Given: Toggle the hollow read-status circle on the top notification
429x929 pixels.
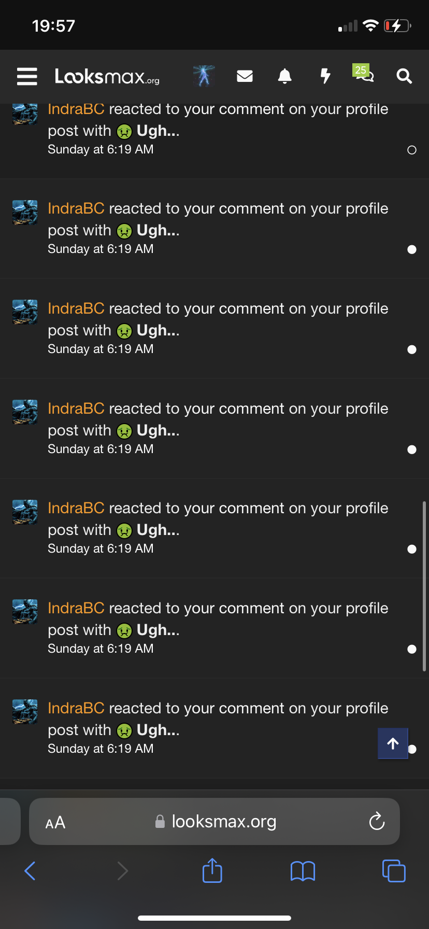Looking at the screenshot, I should 412,150.
